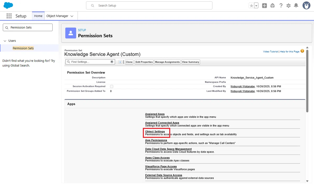Screen dimensions: 314x185
Task: Clear the Find Settings search box
Action: tap(112, 62)
